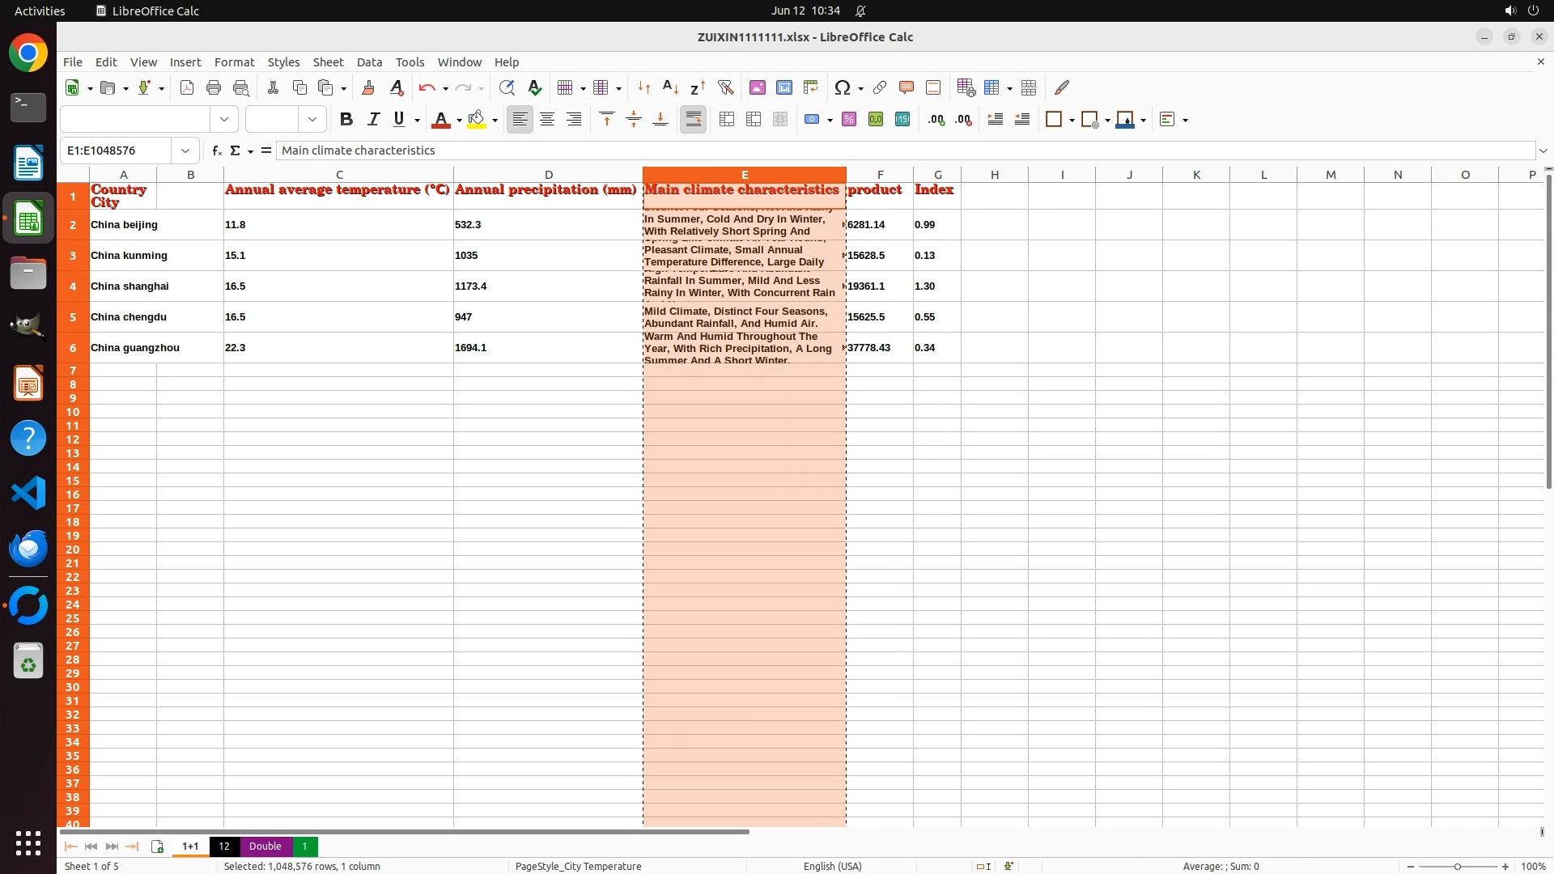Open the Special Character icon

click(x=842, y=87)
